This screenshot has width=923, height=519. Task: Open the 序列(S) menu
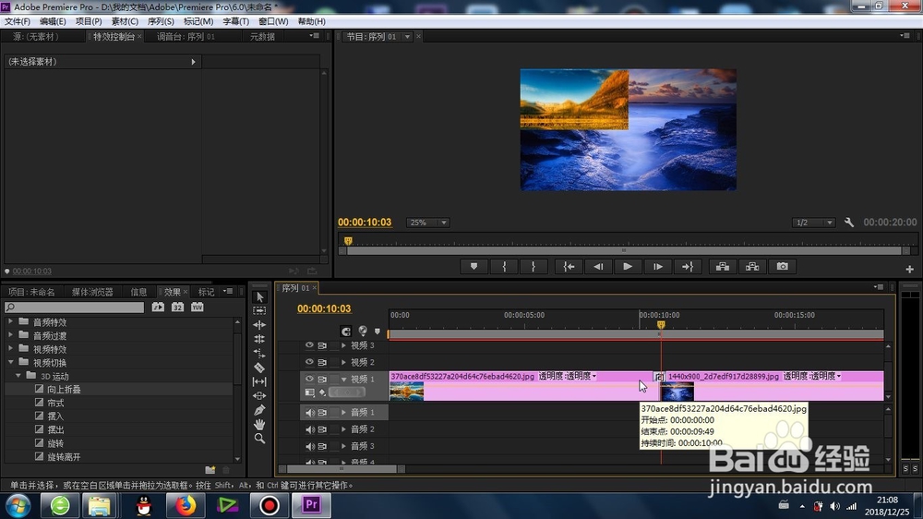click(161, 21)
